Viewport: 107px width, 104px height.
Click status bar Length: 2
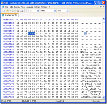click(60, 101)
